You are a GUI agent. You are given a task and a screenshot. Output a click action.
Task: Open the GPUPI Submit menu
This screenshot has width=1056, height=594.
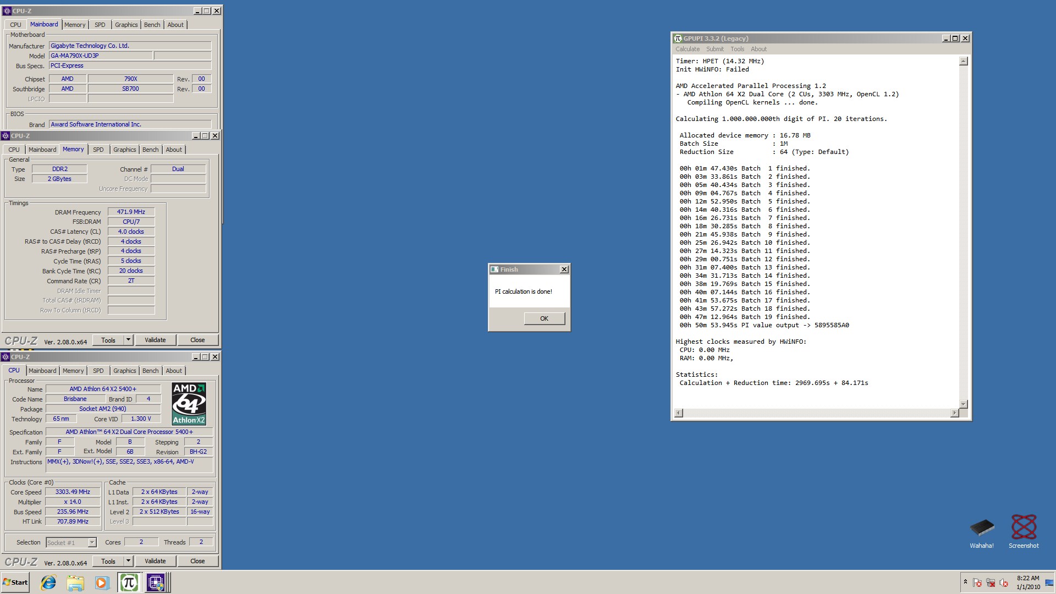pos(715,49)
